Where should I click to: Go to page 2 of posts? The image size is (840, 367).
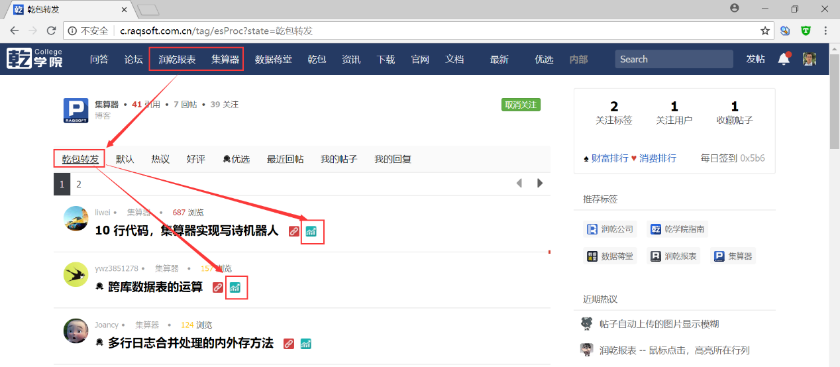(x=78, y=184)
